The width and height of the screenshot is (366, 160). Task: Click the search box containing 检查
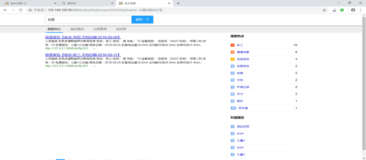pos(88,20)
